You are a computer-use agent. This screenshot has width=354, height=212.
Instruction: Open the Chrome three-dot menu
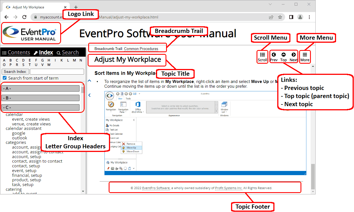[x=309, y=17]
